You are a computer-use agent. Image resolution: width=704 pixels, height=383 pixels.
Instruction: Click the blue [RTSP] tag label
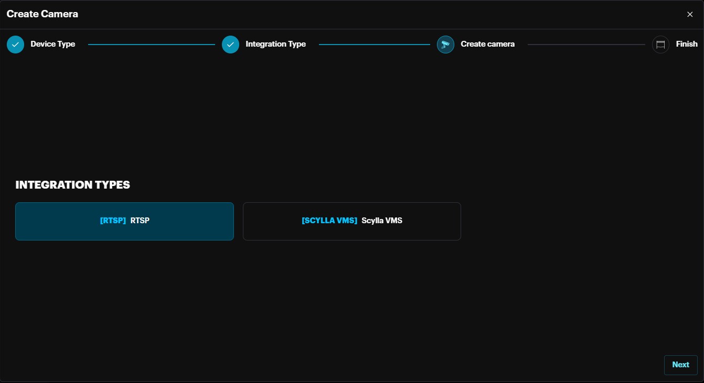click(113, 221)
